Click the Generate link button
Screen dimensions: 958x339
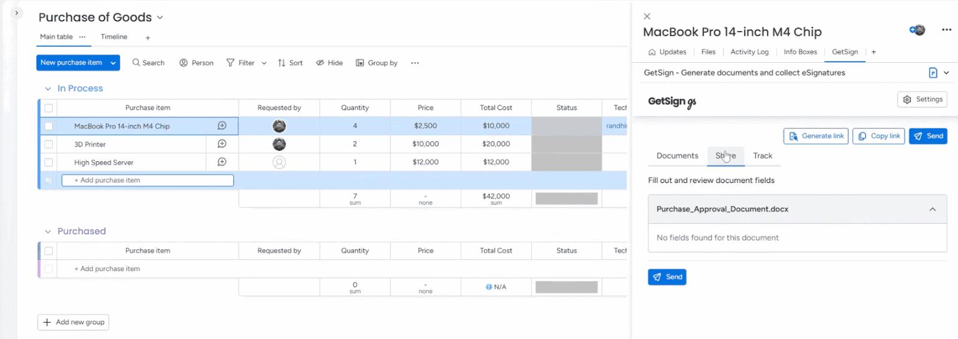point(815,136)
